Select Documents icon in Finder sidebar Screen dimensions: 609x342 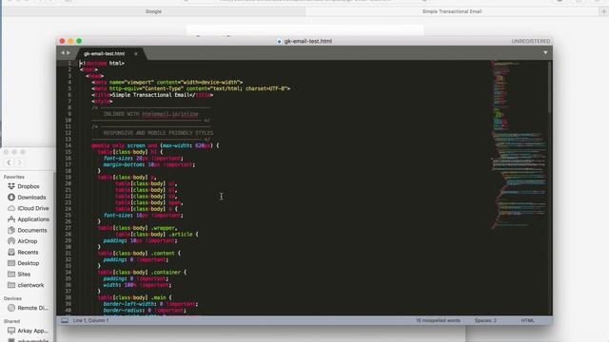point(11,230)
